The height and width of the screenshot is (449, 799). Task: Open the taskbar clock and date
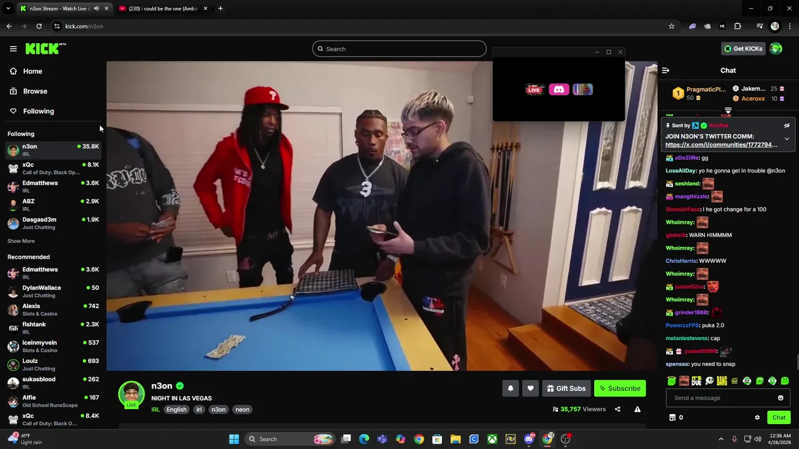tap(780, 439)
